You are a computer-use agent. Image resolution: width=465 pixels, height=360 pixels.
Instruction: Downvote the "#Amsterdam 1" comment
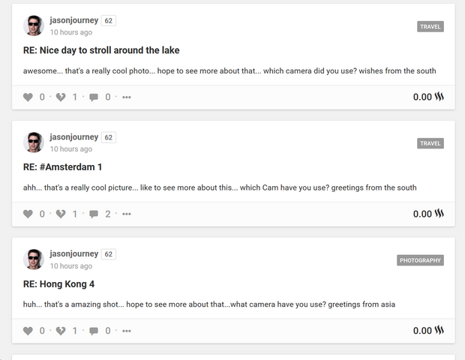pyautogui.click(x=61, y=214)
